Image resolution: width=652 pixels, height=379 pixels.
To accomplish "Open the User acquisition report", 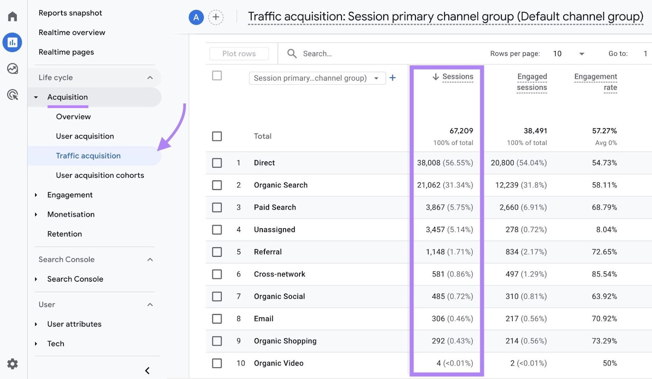I will pyautogui.click(x=84, y=136).
